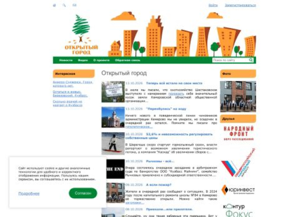Open headline Рычковы - всё...
This screenshot has height=217, width=290.
[x=160, y=161]
